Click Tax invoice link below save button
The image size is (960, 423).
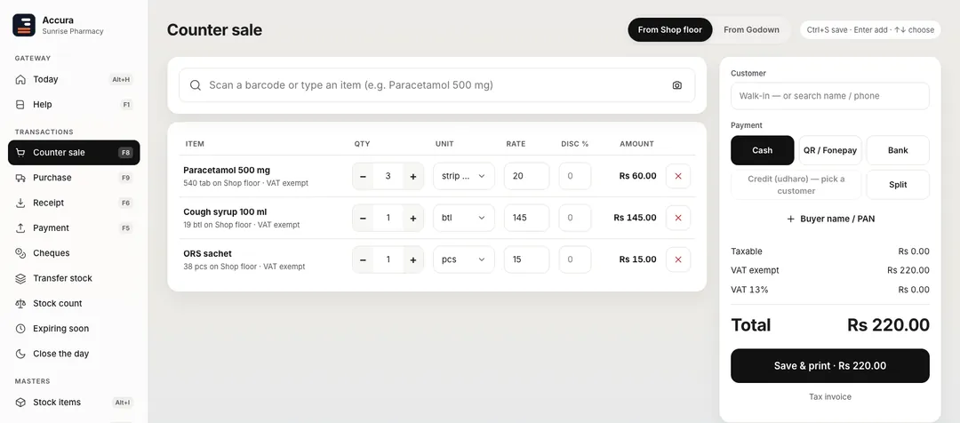coord(829,396)
